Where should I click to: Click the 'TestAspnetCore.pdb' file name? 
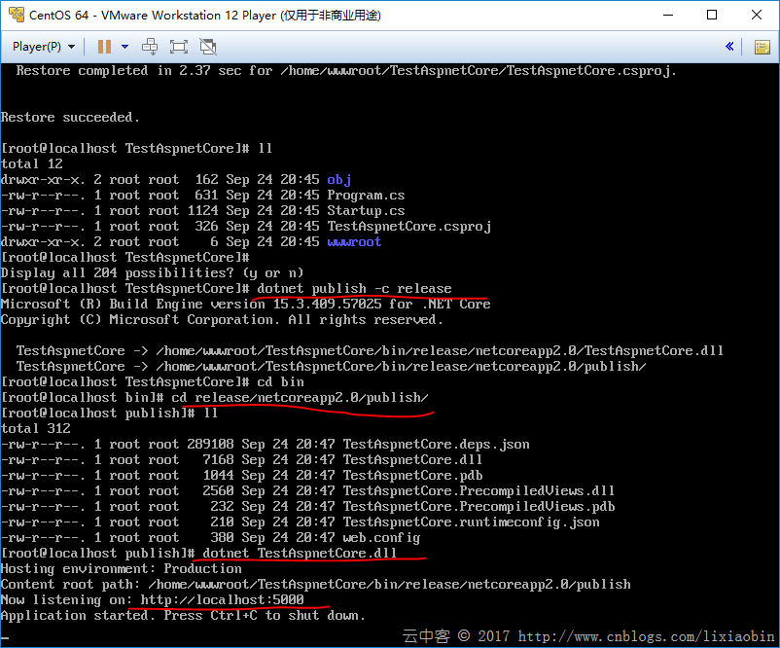pyautogui.click(x=412, y=476)
